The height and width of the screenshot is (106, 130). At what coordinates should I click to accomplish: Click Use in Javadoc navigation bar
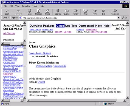click(68, 26)
